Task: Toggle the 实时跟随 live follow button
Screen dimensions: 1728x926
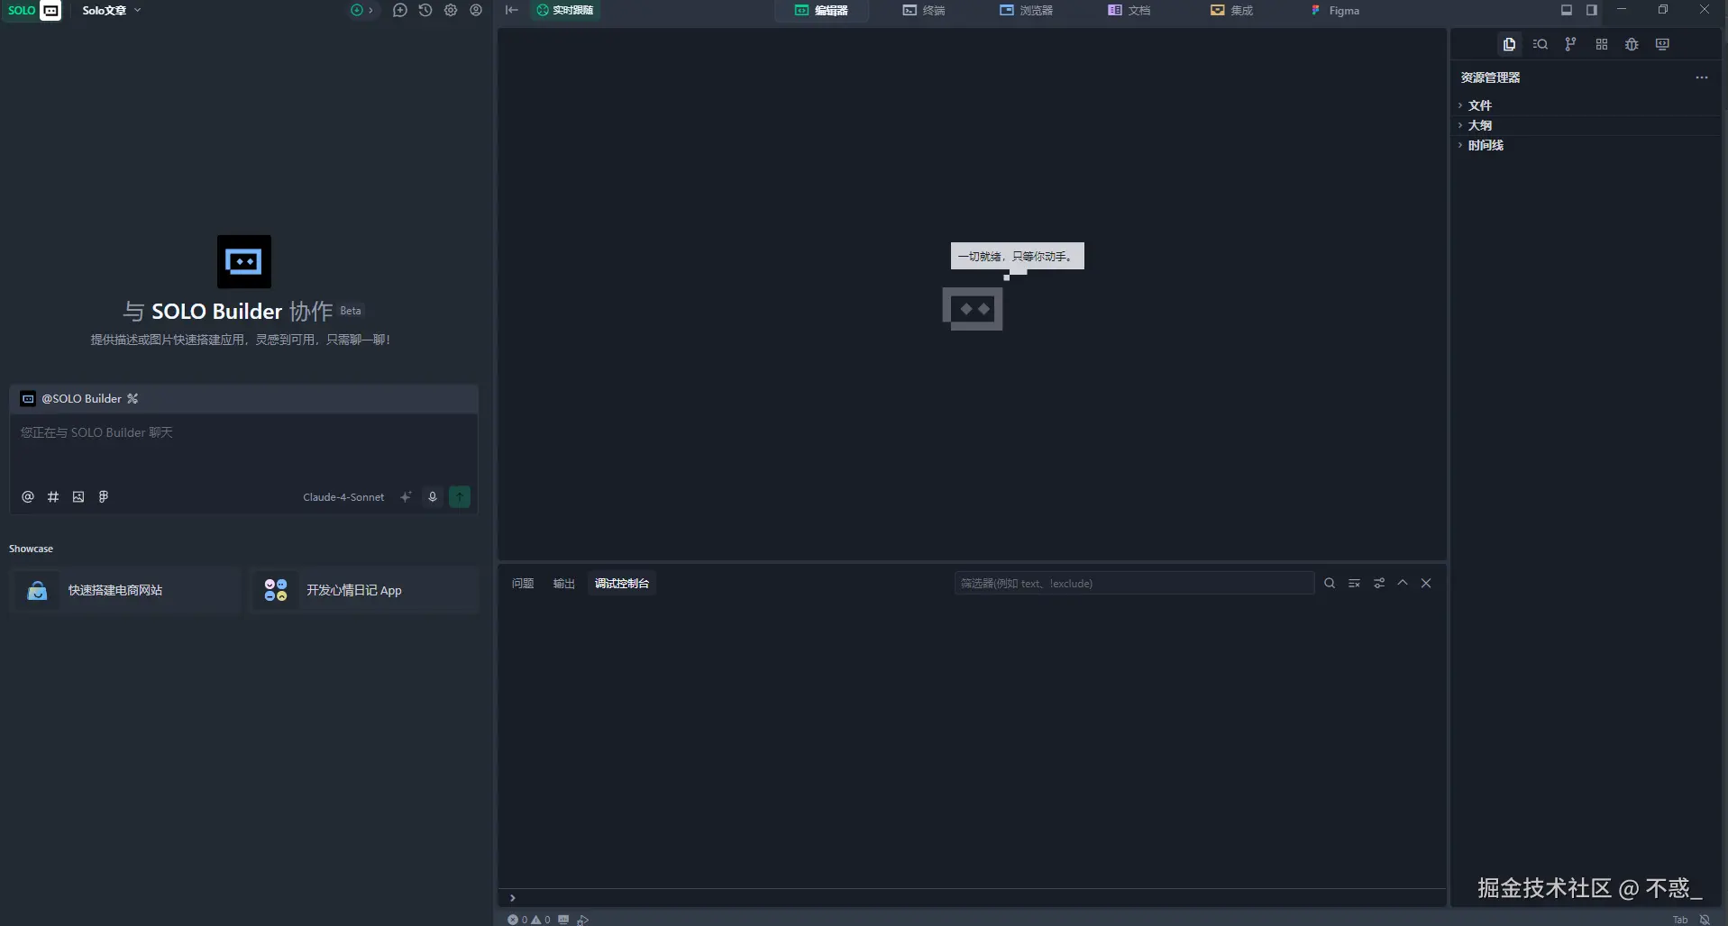Action: click(565, 10)
